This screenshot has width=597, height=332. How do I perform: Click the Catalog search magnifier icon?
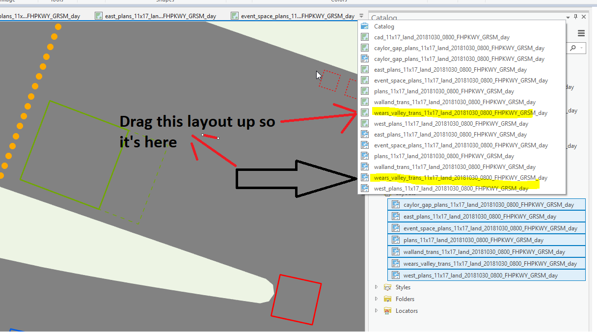click(x=572, y=48)
